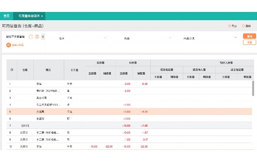This screenshot has height=162, width=257.
Task: Click the 刷新 refresh icon
Action: [243, 26]
